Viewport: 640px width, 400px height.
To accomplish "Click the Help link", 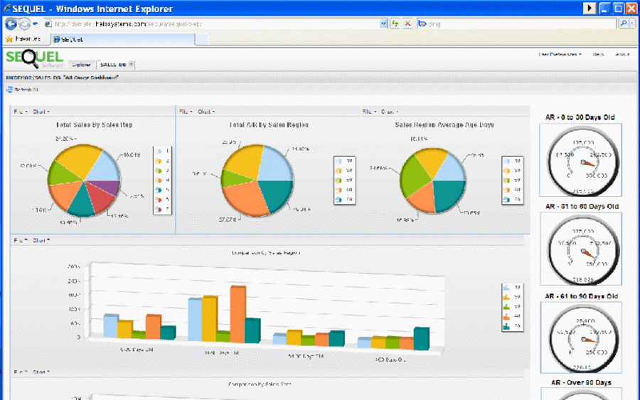I will click(598, 54).
